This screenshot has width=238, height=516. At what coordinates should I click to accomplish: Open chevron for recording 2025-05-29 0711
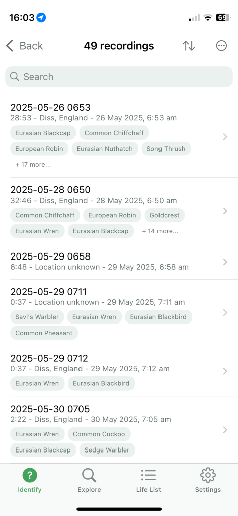[225, 312]
